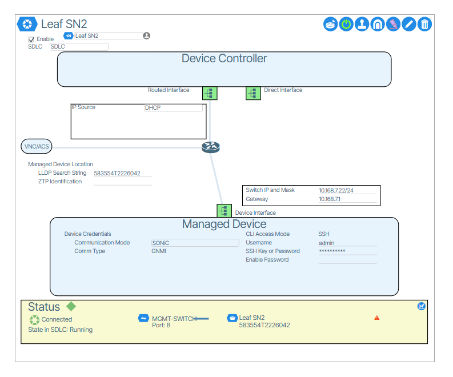453x377 pixels.
Task: Click the router icon in the diagram
Action: click(x=211, y=147)
